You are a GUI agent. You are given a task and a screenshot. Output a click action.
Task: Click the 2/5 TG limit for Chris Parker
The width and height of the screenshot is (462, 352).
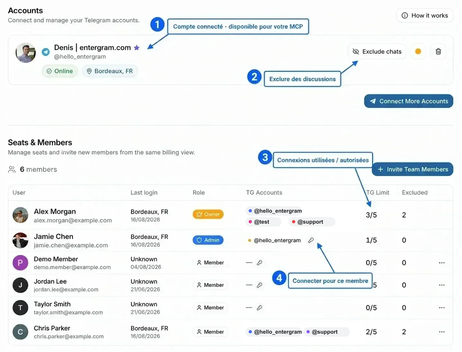(x=371, y=332)
